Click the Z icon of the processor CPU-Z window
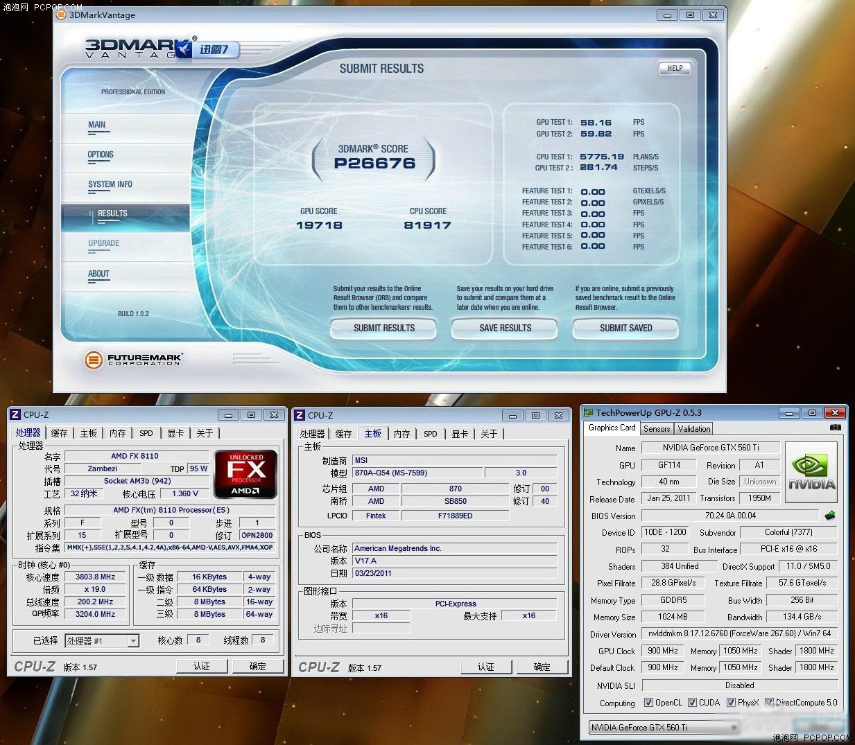855x745 pixels. point(15,414)
